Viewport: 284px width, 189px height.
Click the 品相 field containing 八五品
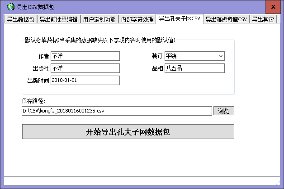pos(194,68)
